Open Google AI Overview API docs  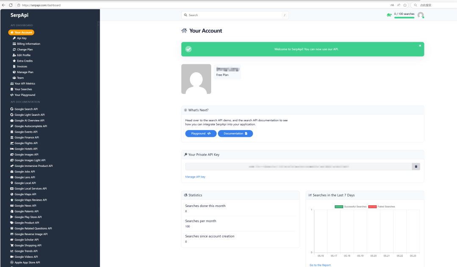pos(30,120)
